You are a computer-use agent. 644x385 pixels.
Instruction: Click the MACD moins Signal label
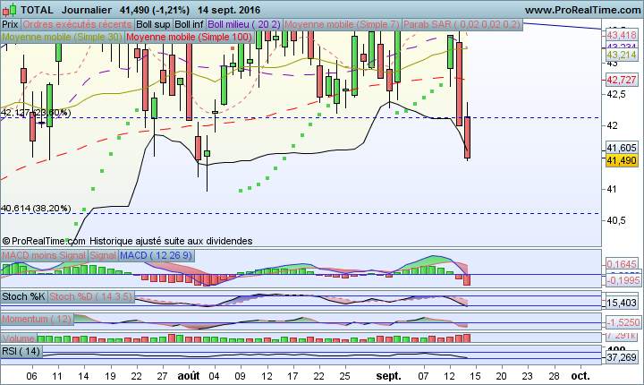coord(44,255)
